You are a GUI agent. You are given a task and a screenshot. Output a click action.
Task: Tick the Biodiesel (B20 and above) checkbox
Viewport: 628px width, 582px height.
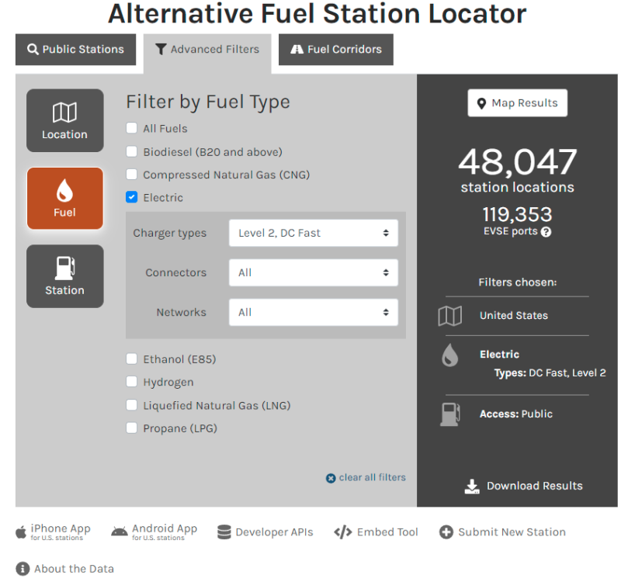point(132,152)
